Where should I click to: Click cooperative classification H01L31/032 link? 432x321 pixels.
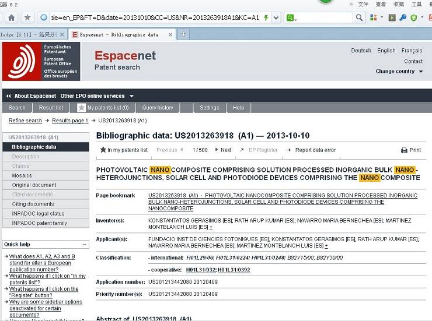click(x=200, y=270)
